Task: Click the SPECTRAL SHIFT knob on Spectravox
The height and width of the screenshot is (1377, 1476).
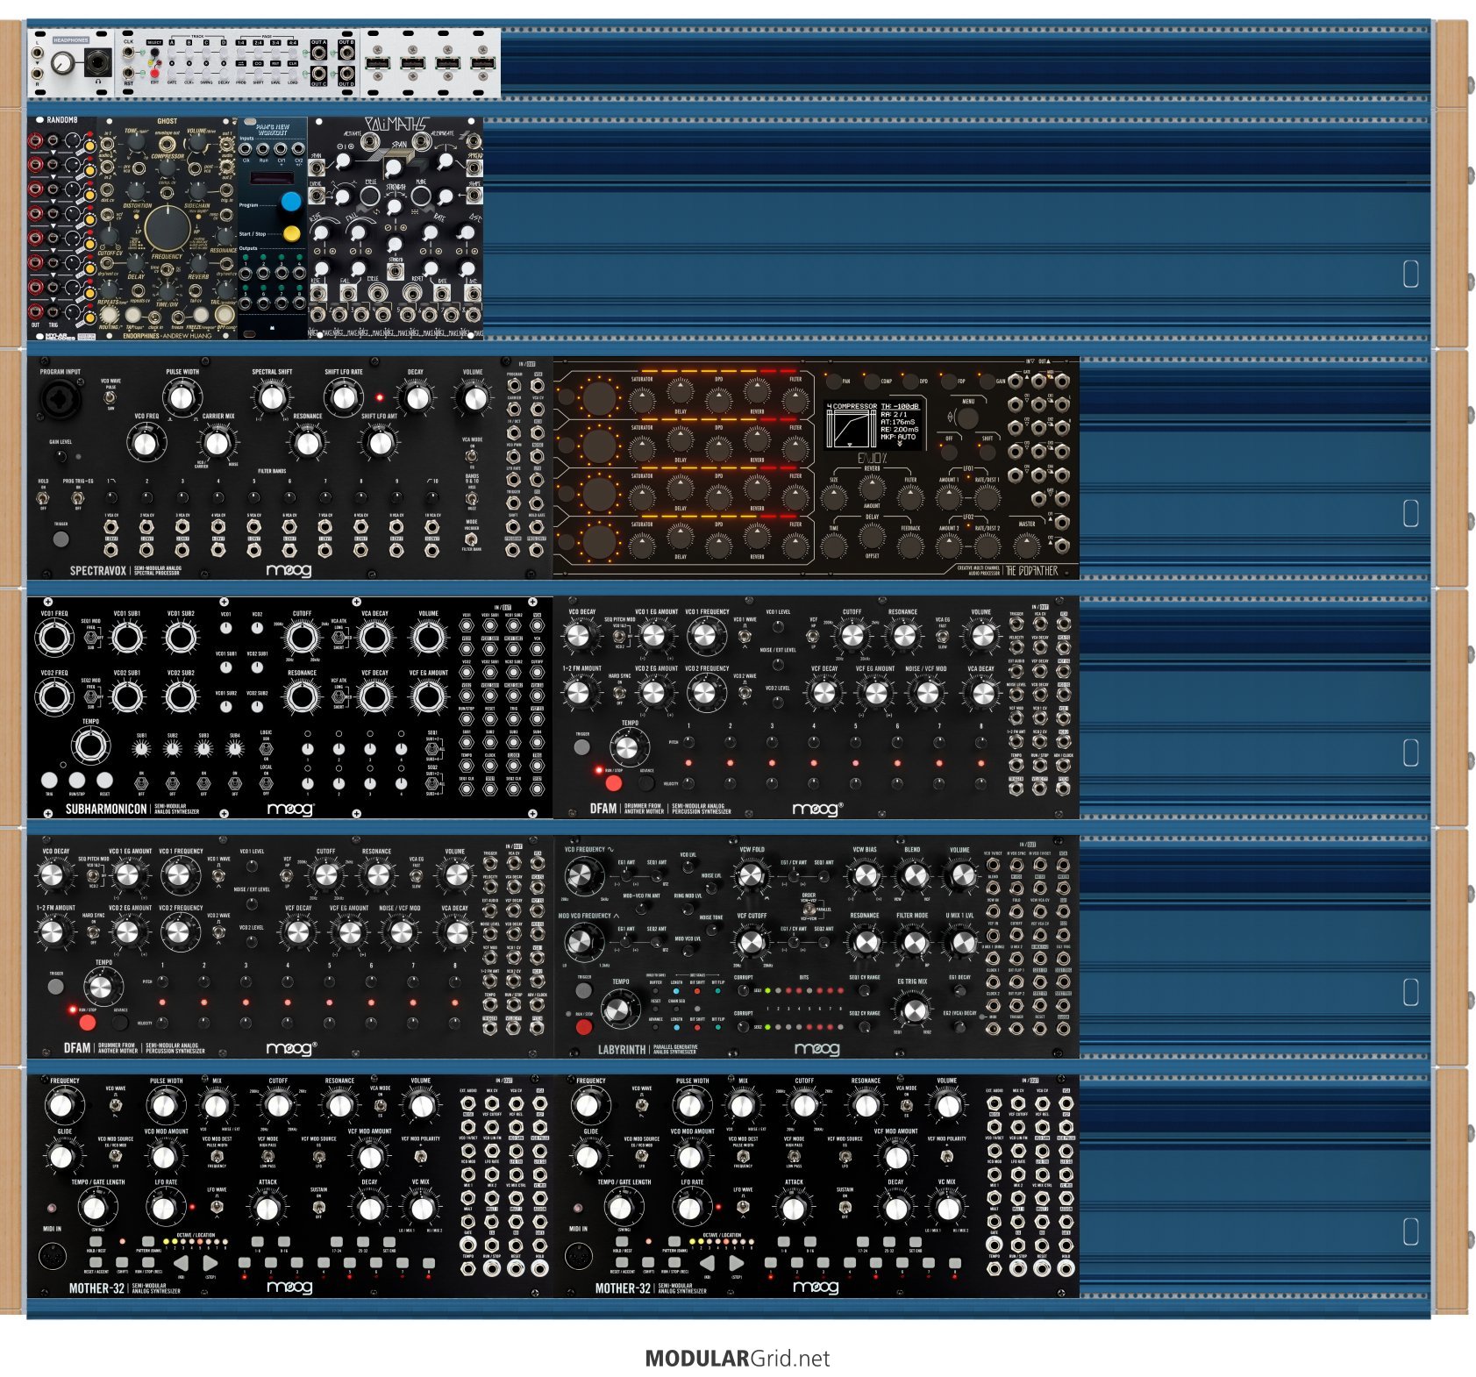Action: tap(272, 397)
